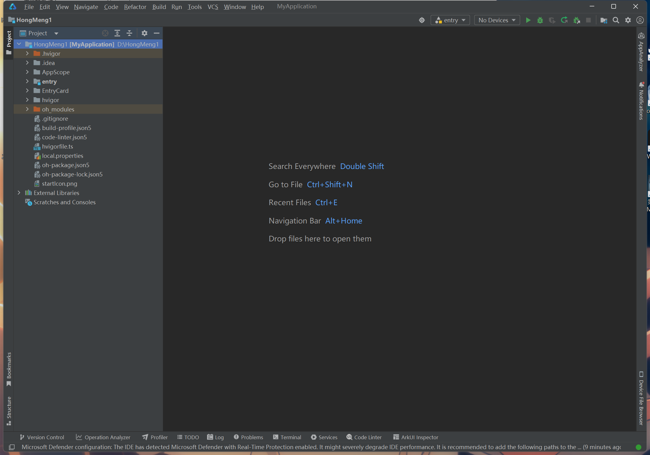Open the Notifications side panel
This screenshot has width=650, height=455.
641,101
